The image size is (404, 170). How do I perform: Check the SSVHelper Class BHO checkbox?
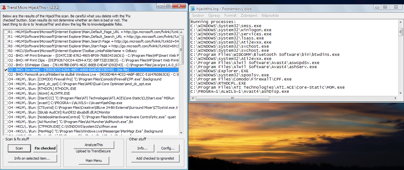[x=6, y=65]
